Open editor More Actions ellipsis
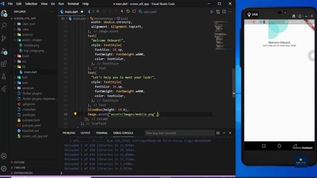The image size is (317, 178). [230, 12]
